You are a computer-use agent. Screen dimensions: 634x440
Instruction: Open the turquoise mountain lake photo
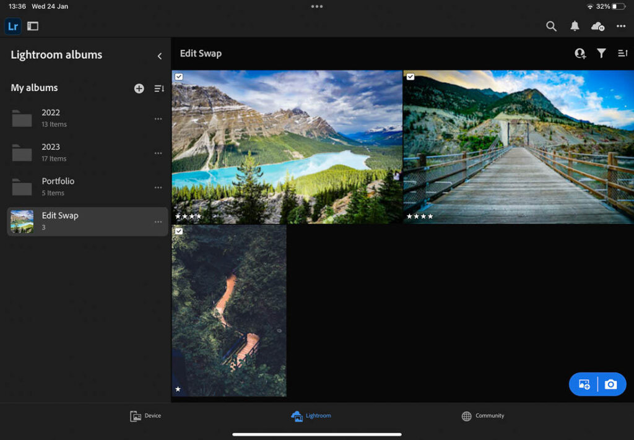pos(287,147)
